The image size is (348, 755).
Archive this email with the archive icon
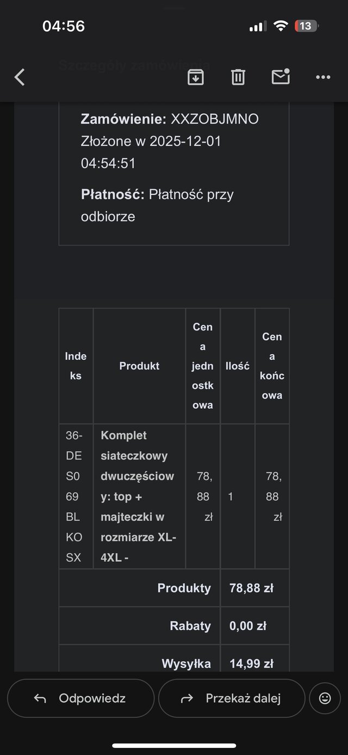[195, 77]
